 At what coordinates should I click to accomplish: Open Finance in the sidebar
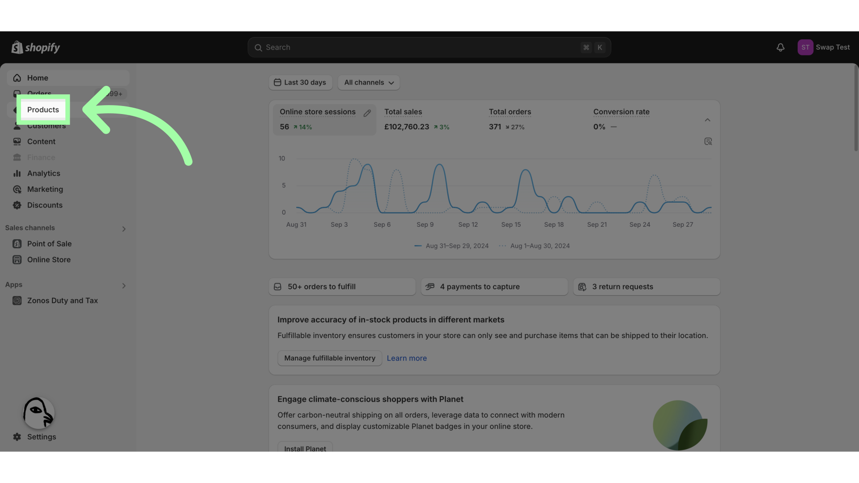click(68, 157)
